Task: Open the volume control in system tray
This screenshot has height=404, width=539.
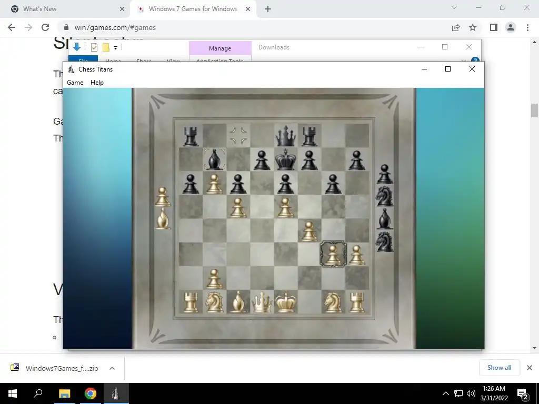Action: [x=471, y=393]
